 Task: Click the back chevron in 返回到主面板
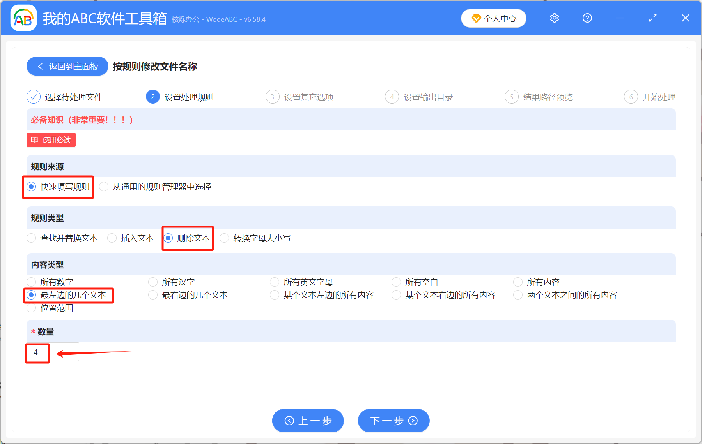point(40,66)
